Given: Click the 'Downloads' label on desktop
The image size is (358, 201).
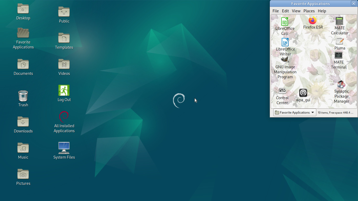Looking at the screenshot, I should [23, 131].
